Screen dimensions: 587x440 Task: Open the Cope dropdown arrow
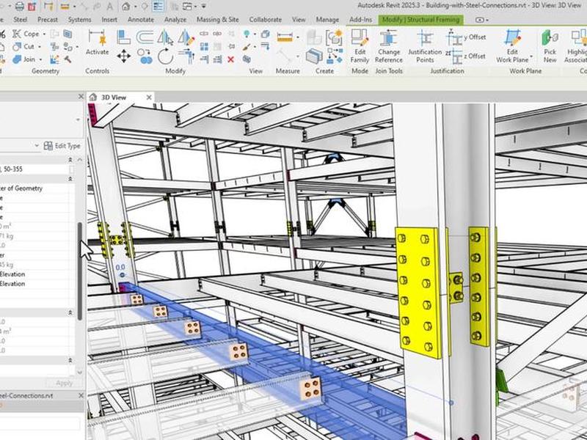(x=44, y=34)
